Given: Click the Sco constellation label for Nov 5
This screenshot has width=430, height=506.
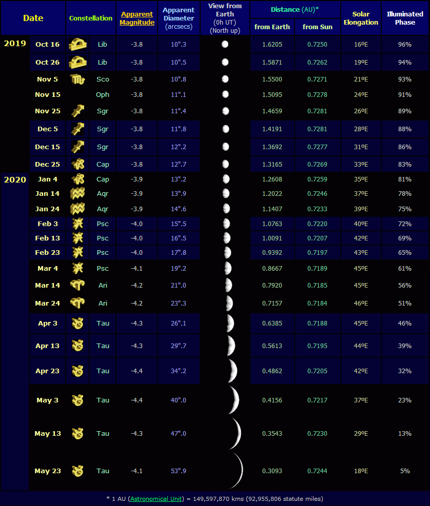Looking at the screenshot, I should 103,79.
